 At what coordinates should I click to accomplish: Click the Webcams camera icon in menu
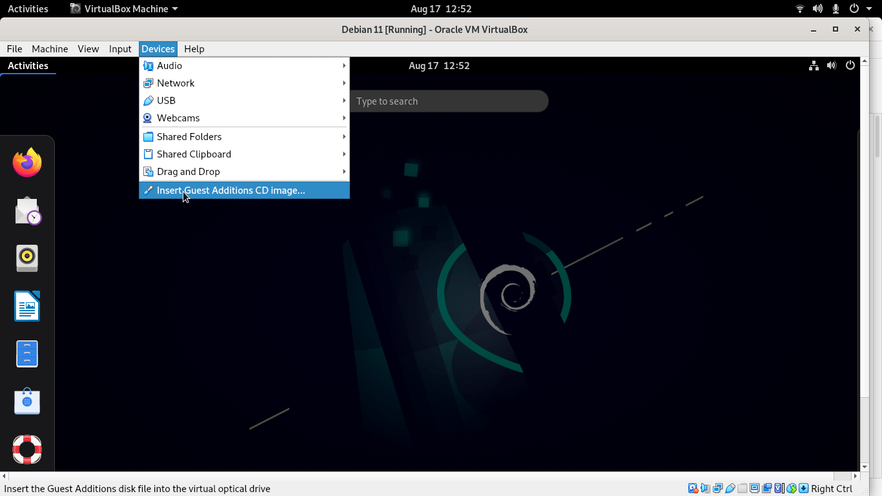(x=148, y=118)
